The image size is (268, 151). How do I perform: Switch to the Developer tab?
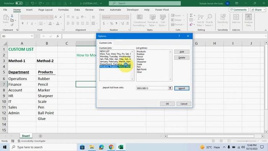(x=133, y=10)
